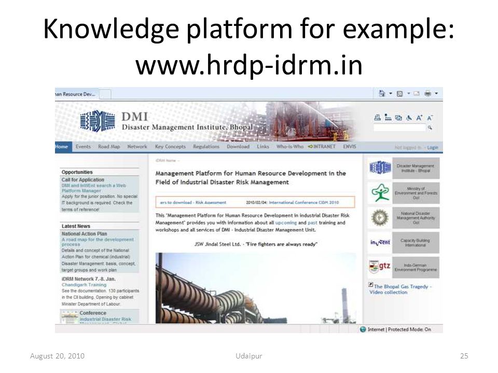Viewport: 498px width, 373px height.
Task: Click the 'iDRM home' breadcrumb
Action: 166,161
